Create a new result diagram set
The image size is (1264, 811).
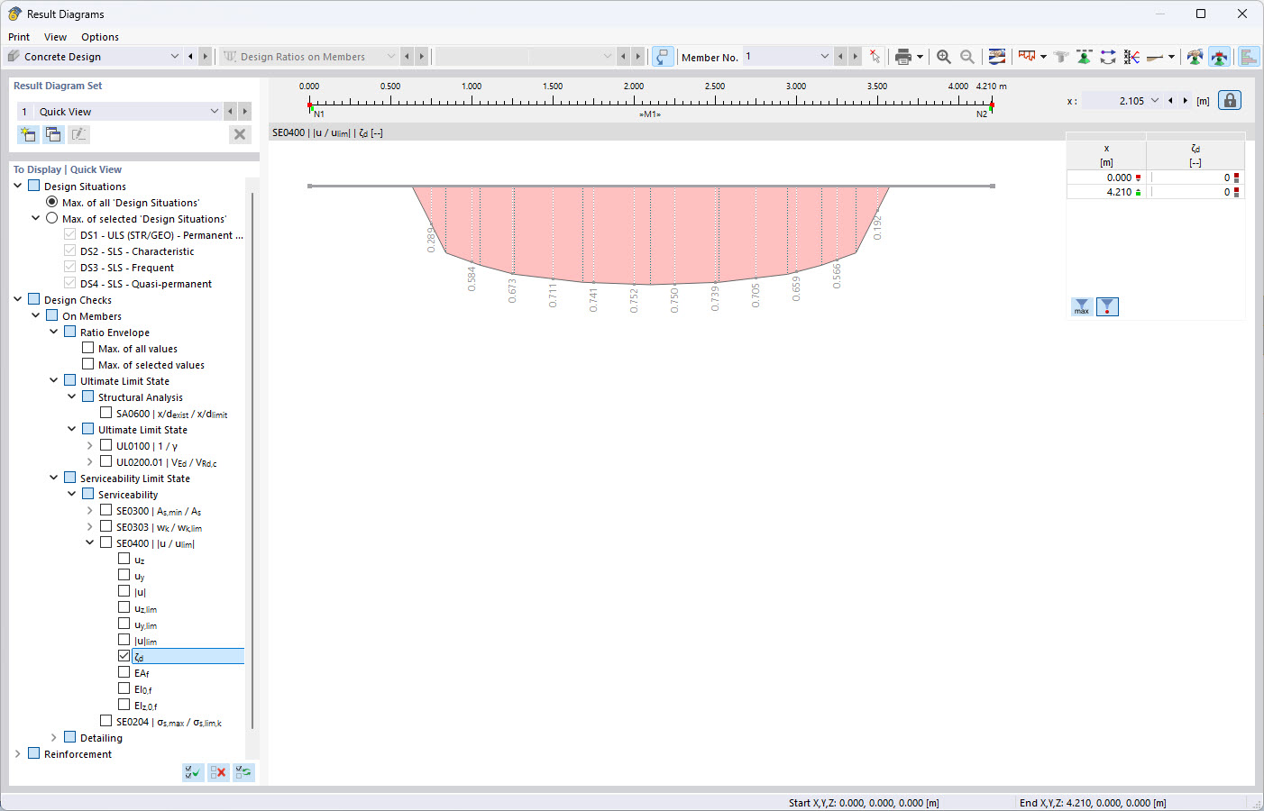(x=28, y=133)
